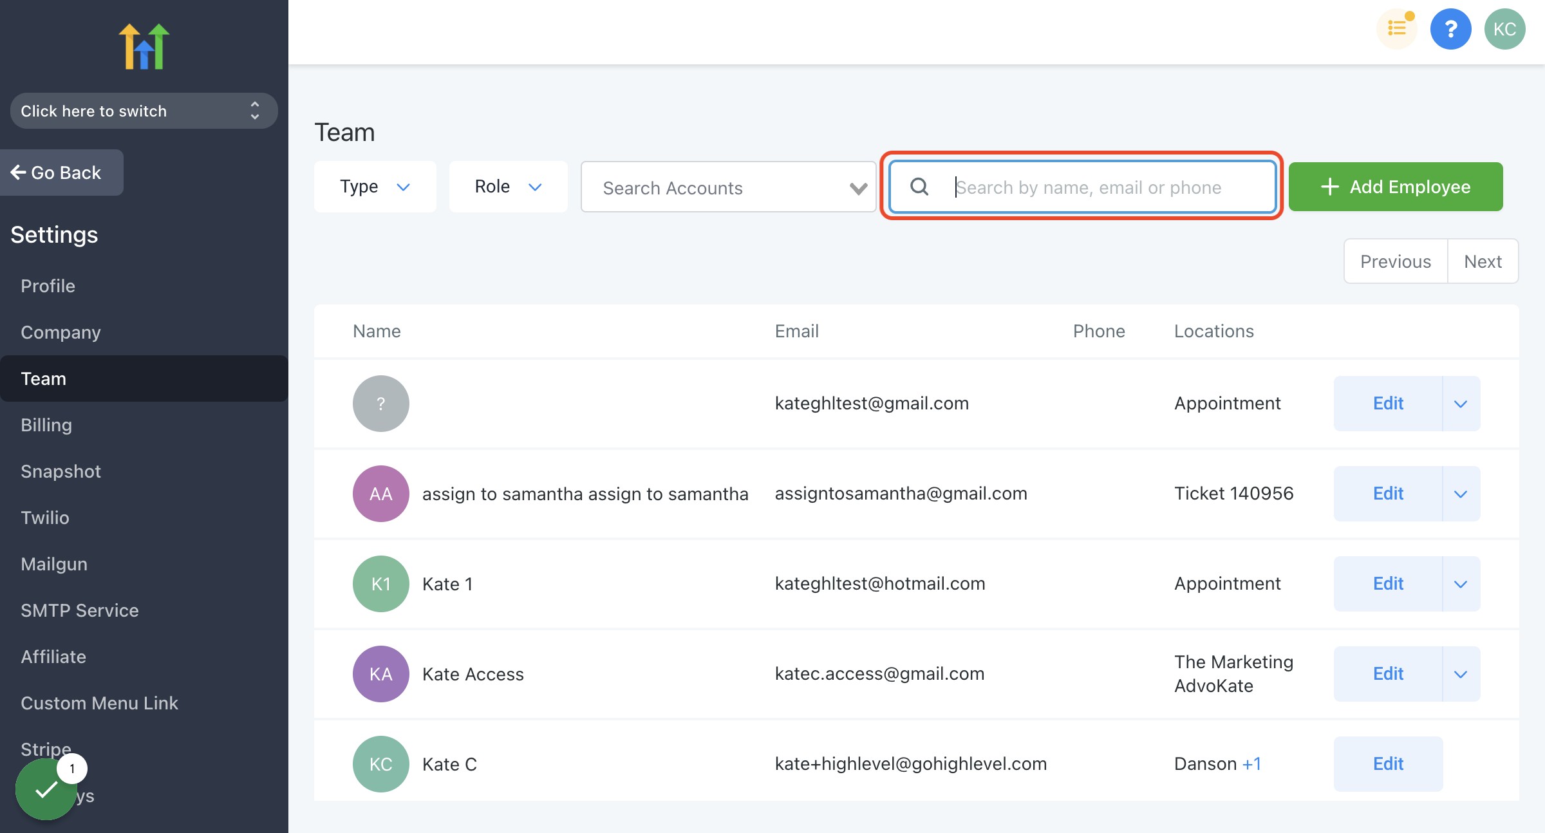Open the blue help question icon
The height and width of the screenshot is (833, 1545).
(x=1450, y=29)
